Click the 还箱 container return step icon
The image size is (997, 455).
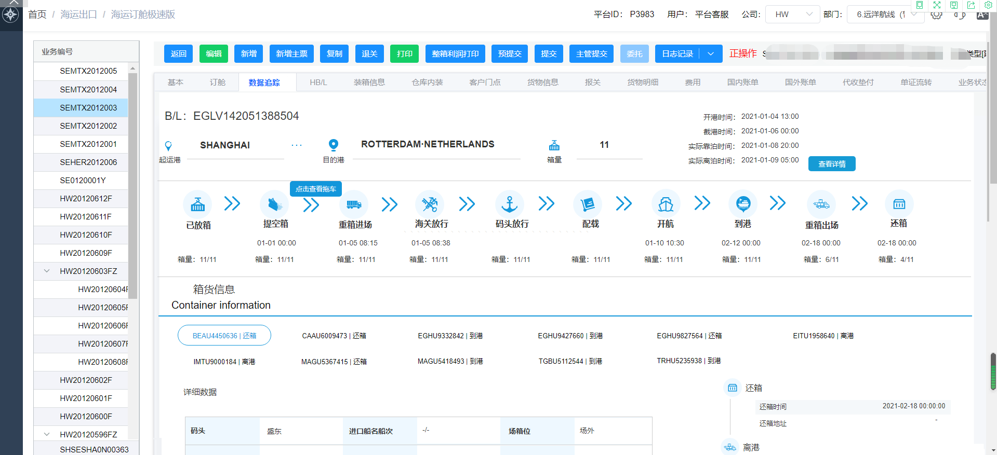click(899, 204)
